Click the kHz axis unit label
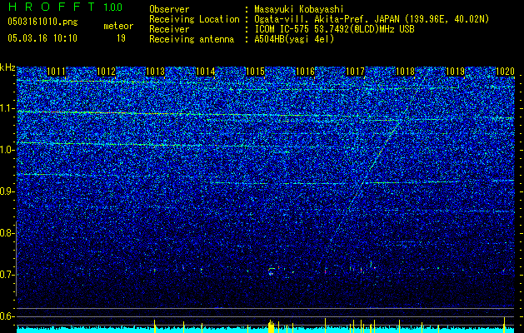 pos(7,67)
